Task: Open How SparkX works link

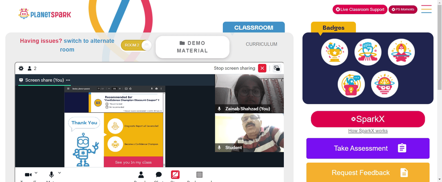Action: point(368,131)
